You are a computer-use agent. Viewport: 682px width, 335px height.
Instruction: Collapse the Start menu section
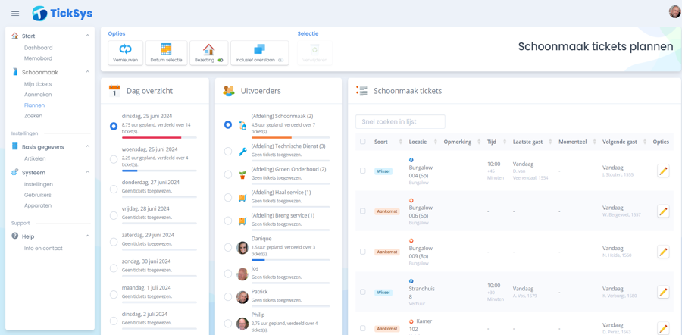click(x=87, y=36)
